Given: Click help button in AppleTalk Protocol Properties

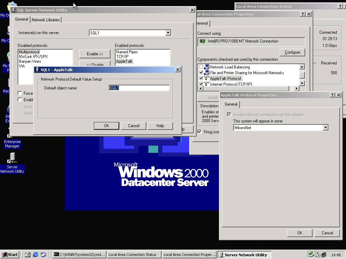Looking at the screenshot, I should [x=332, y=95].
